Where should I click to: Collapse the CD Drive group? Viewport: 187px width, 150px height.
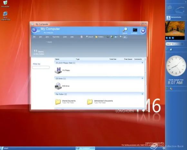click(x=142, y=78)
